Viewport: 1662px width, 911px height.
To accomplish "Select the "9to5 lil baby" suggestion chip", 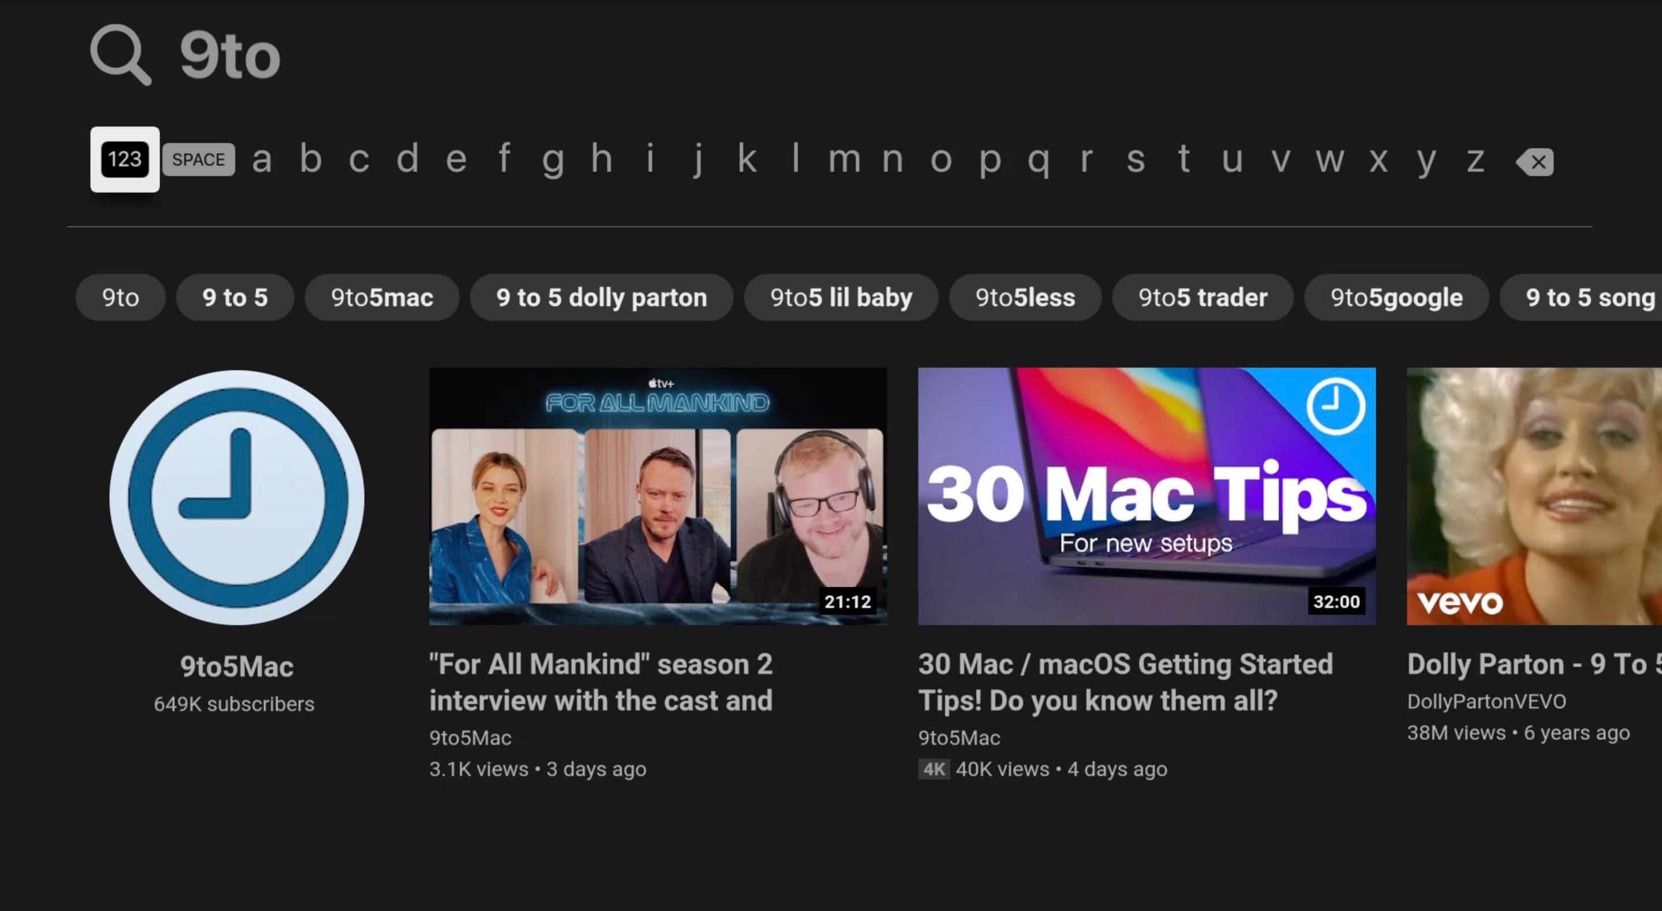I will tap(841, 298).
